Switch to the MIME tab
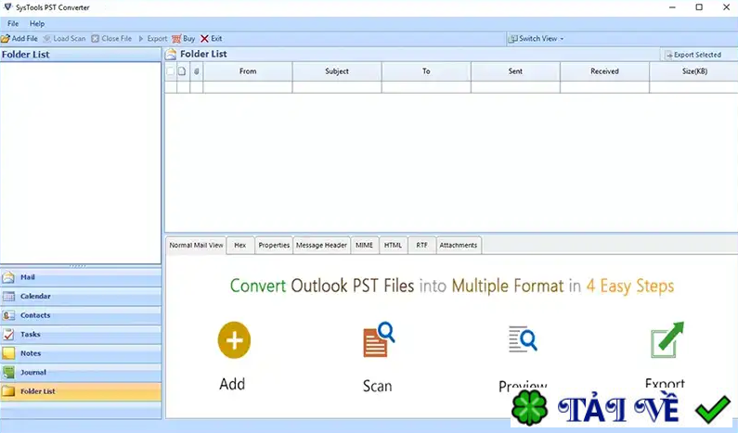This screenshot has width=738, height=433. coord(364,246)
